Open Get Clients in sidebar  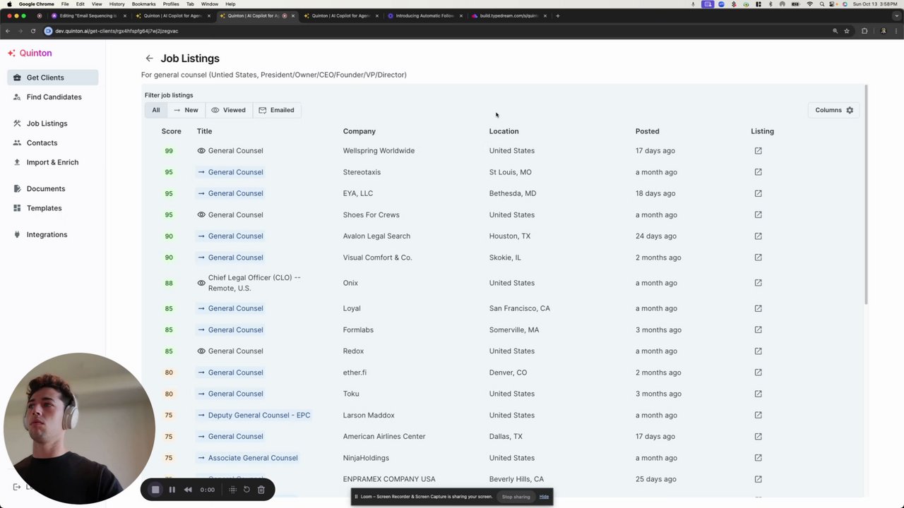click(x=53, y=78)
